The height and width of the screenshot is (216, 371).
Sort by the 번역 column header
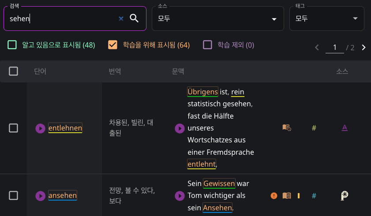click(115, 71)
